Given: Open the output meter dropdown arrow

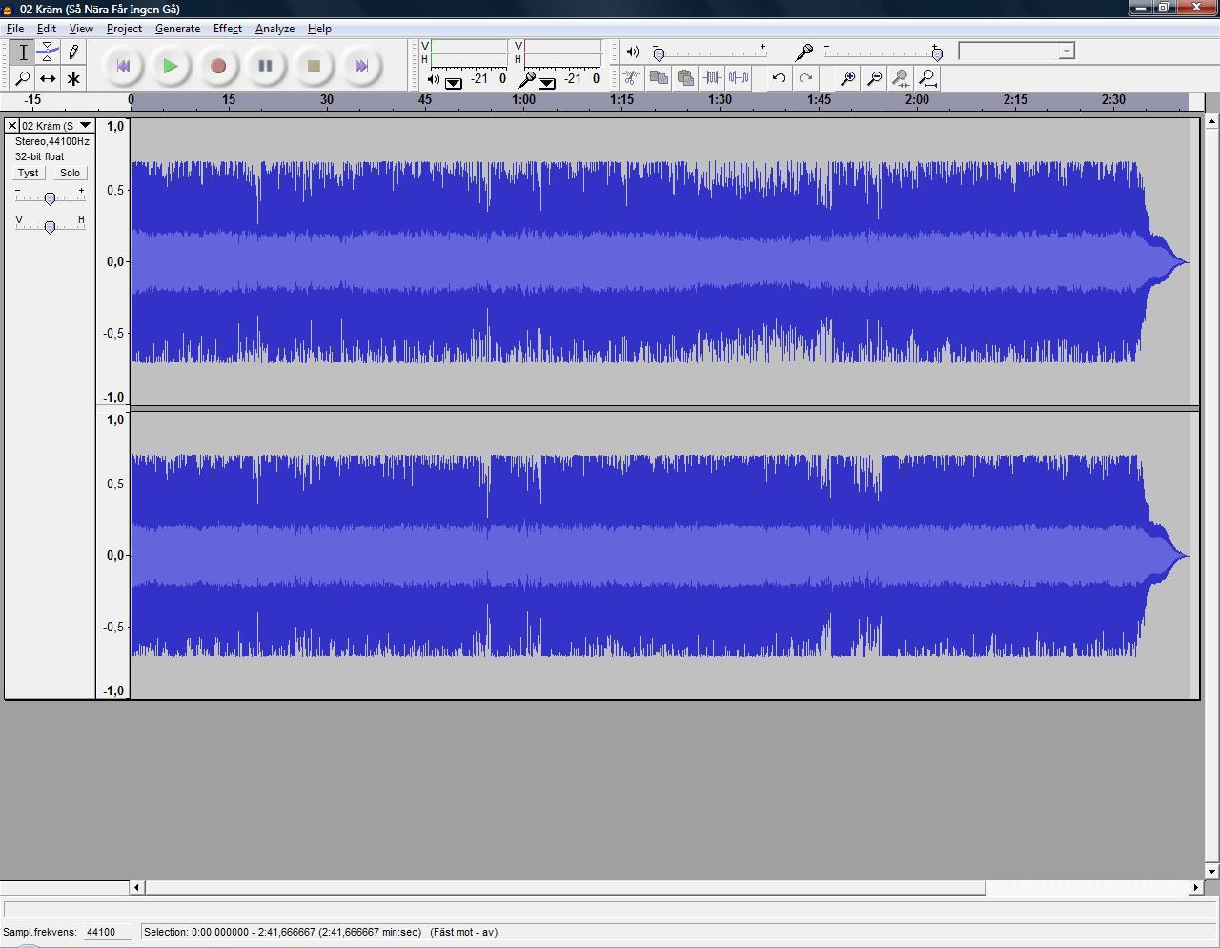Looking at the screenshot, I should point(455,83).
